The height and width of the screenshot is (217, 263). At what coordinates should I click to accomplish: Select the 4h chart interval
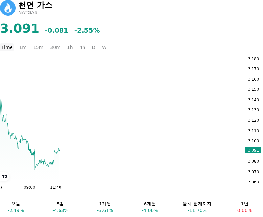click(82, 47)
